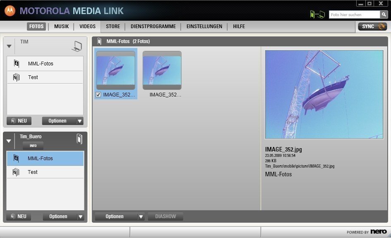Click the phone icon beside MML-Fotos header
The height and width of the screenshot is (238, 391).
click(99, 41)
